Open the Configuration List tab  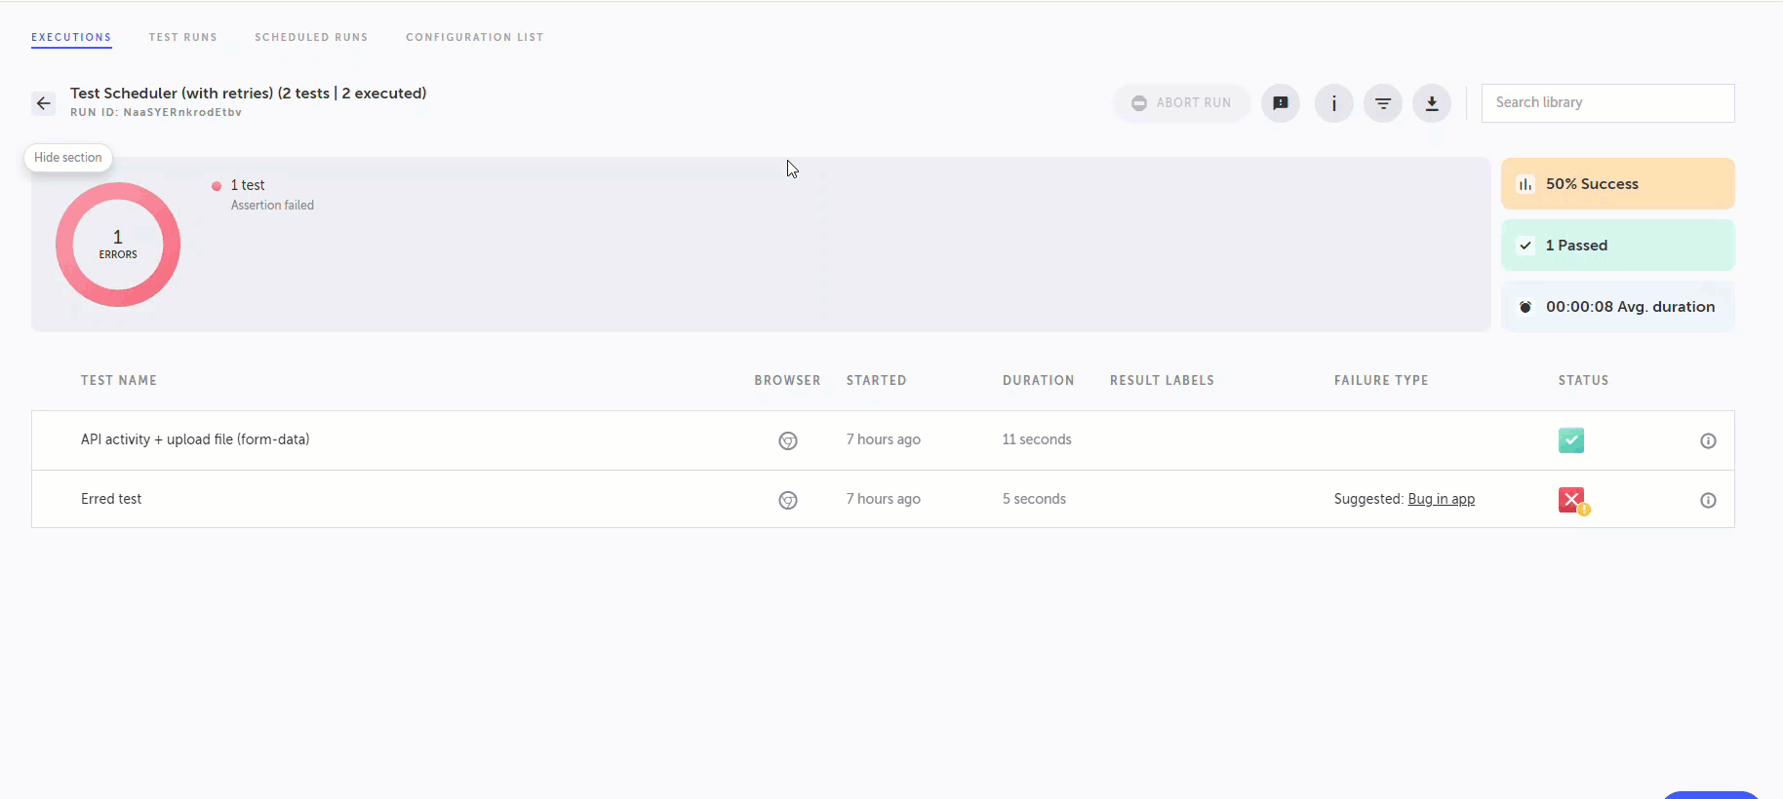[475, 37]
